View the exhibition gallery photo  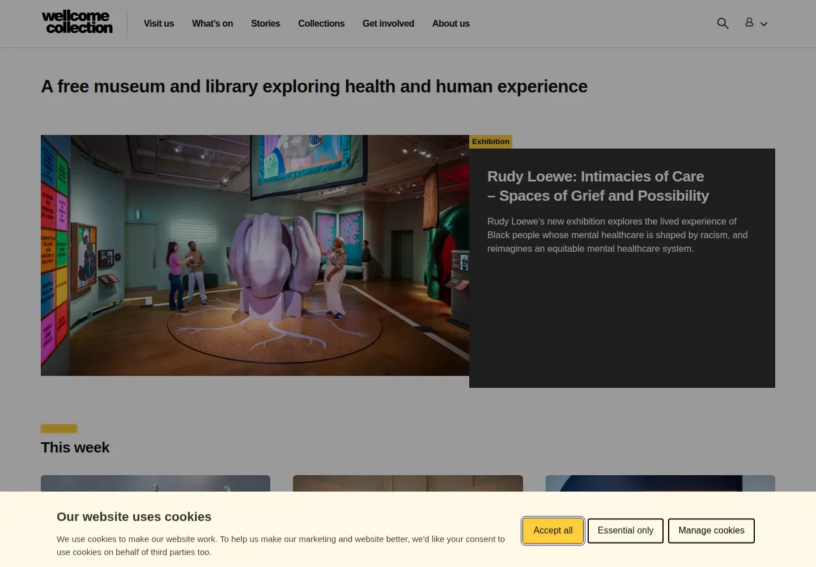point(255,255)
